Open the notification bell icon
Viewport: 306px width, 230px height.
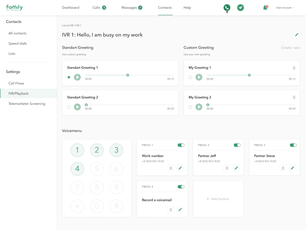click(x=265, y=7)
